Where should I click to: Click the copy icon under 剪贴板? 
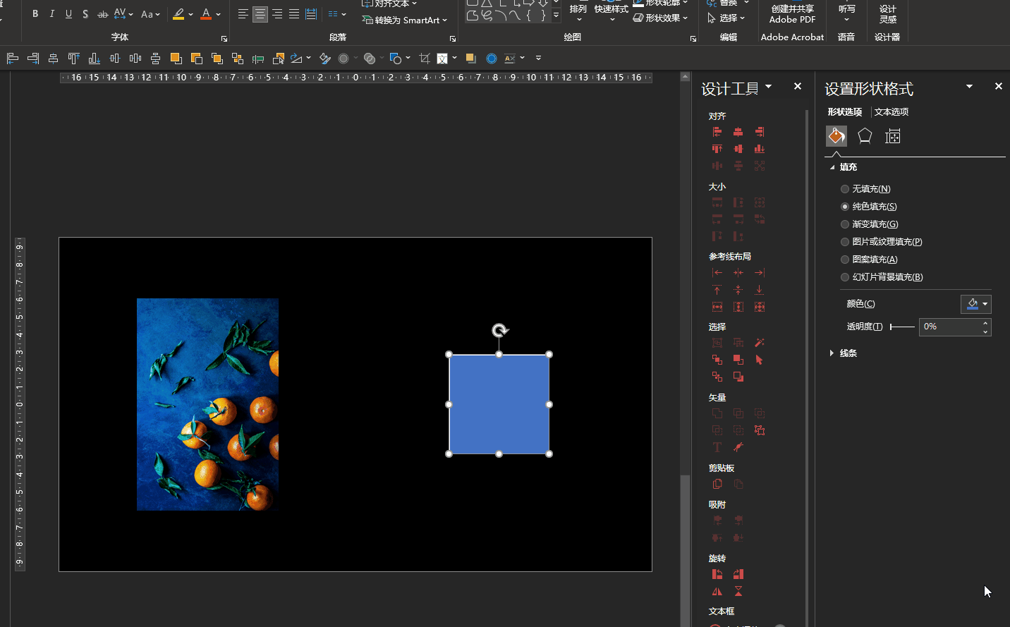tap(717, 484)
